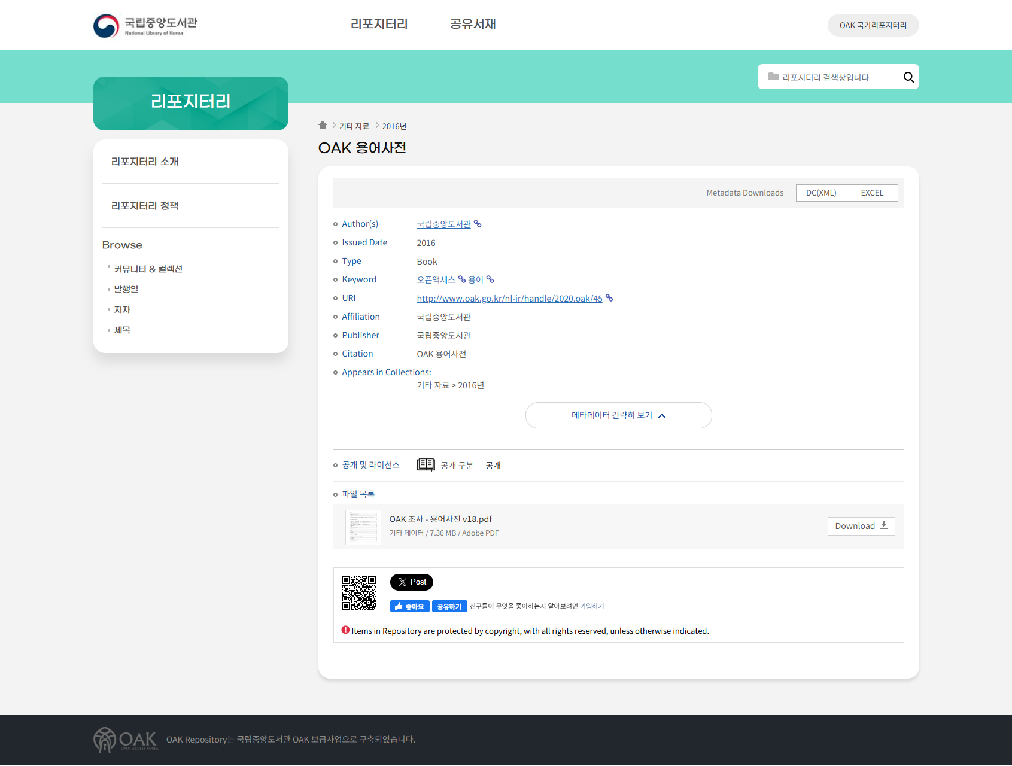Click the National Library of Korea logo
Screen dimensions: 1012x766
point(145,25)
